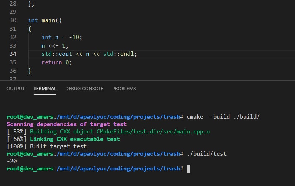Click opening brace on line 31
The height and width of the screenshot is (186, 295).
click(x=30, y=29)
